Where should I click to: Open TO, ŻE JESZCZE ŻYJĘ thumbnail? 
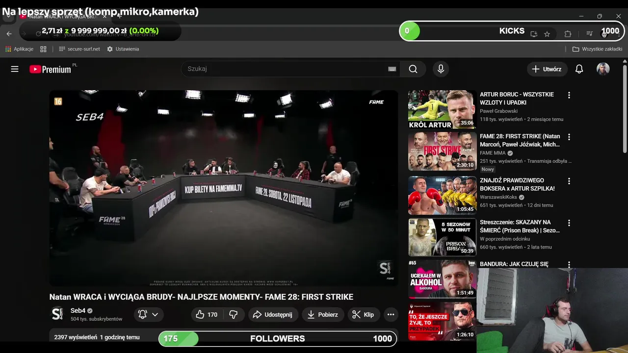coord(442,321)
